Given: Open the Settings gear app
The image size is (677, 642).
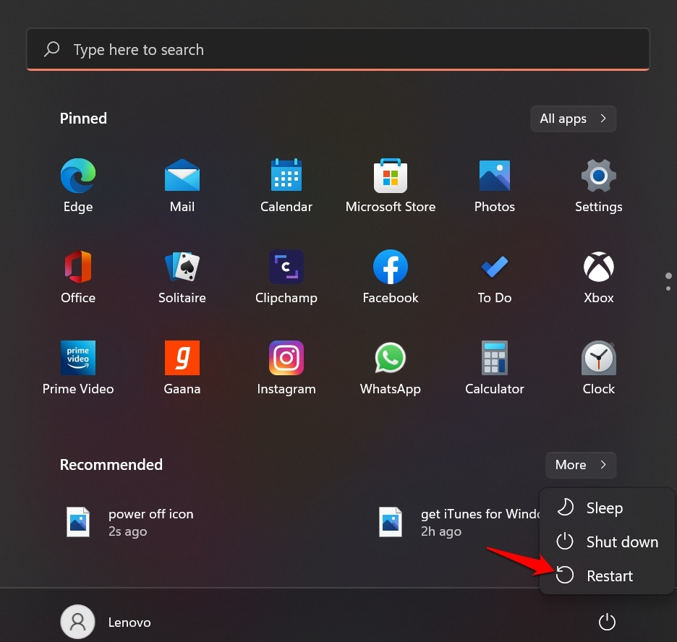Looking at the screenshot, I should [x=598, y=186].
